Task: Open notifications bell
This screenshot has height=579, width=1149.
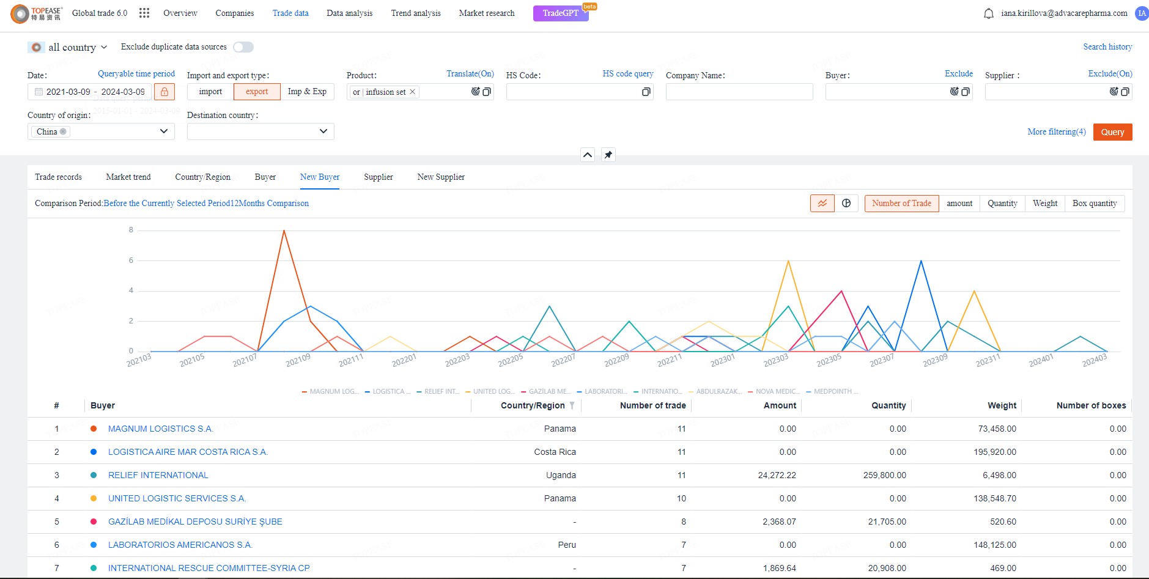Action: 988,13
